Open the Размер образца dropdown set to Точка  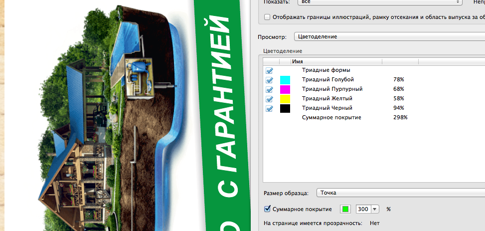401,193
